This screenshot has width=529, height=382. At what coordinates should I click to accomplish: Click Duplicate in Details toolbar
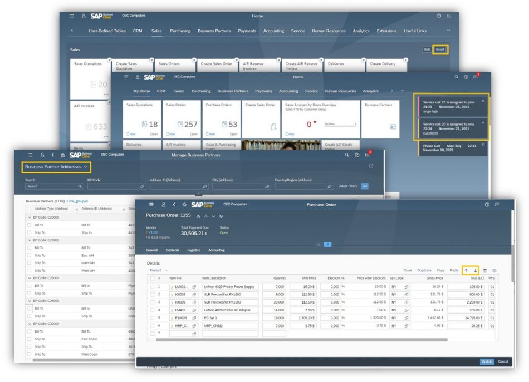(x=424, y=270)
